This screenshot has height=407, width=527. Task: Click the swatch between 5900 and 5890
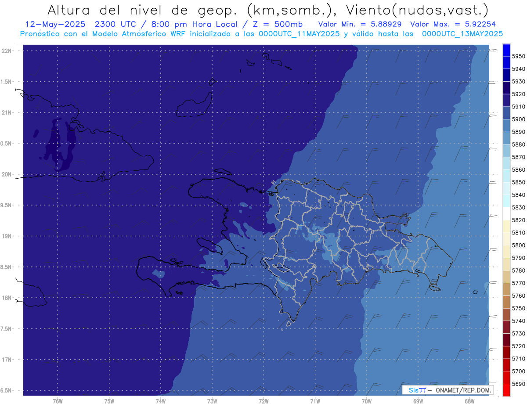(506, 126)
